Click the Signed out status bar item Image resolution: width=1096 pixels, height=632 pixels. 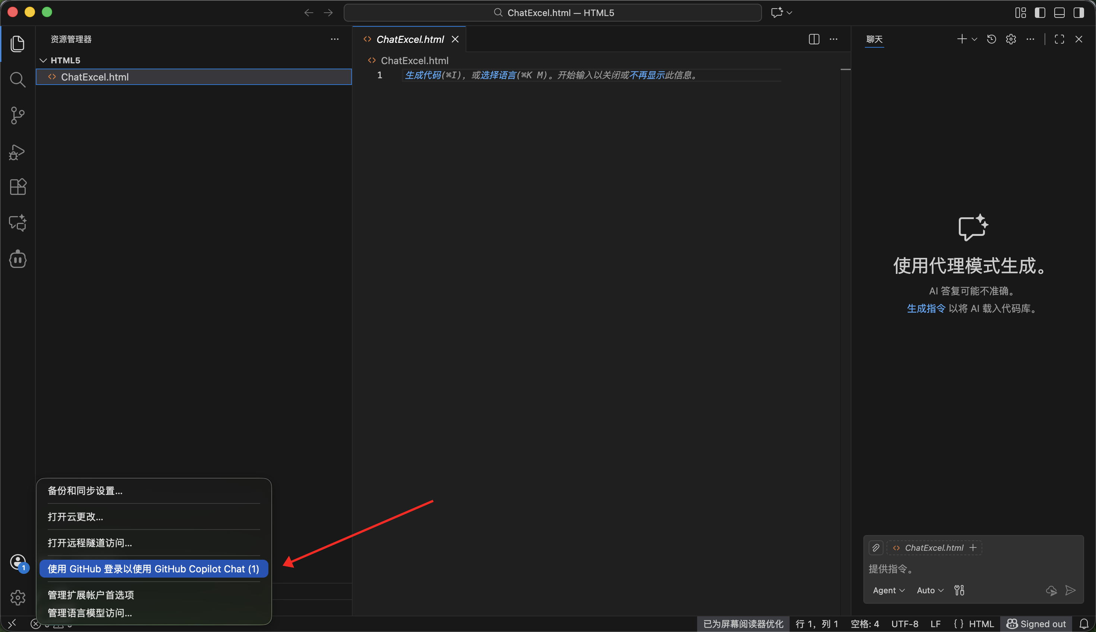tap(1036, 624)
